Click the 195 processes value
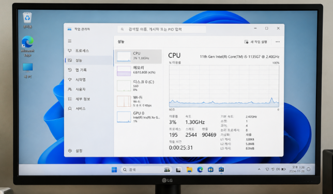 pyautogui.click(x=173, y=135)
